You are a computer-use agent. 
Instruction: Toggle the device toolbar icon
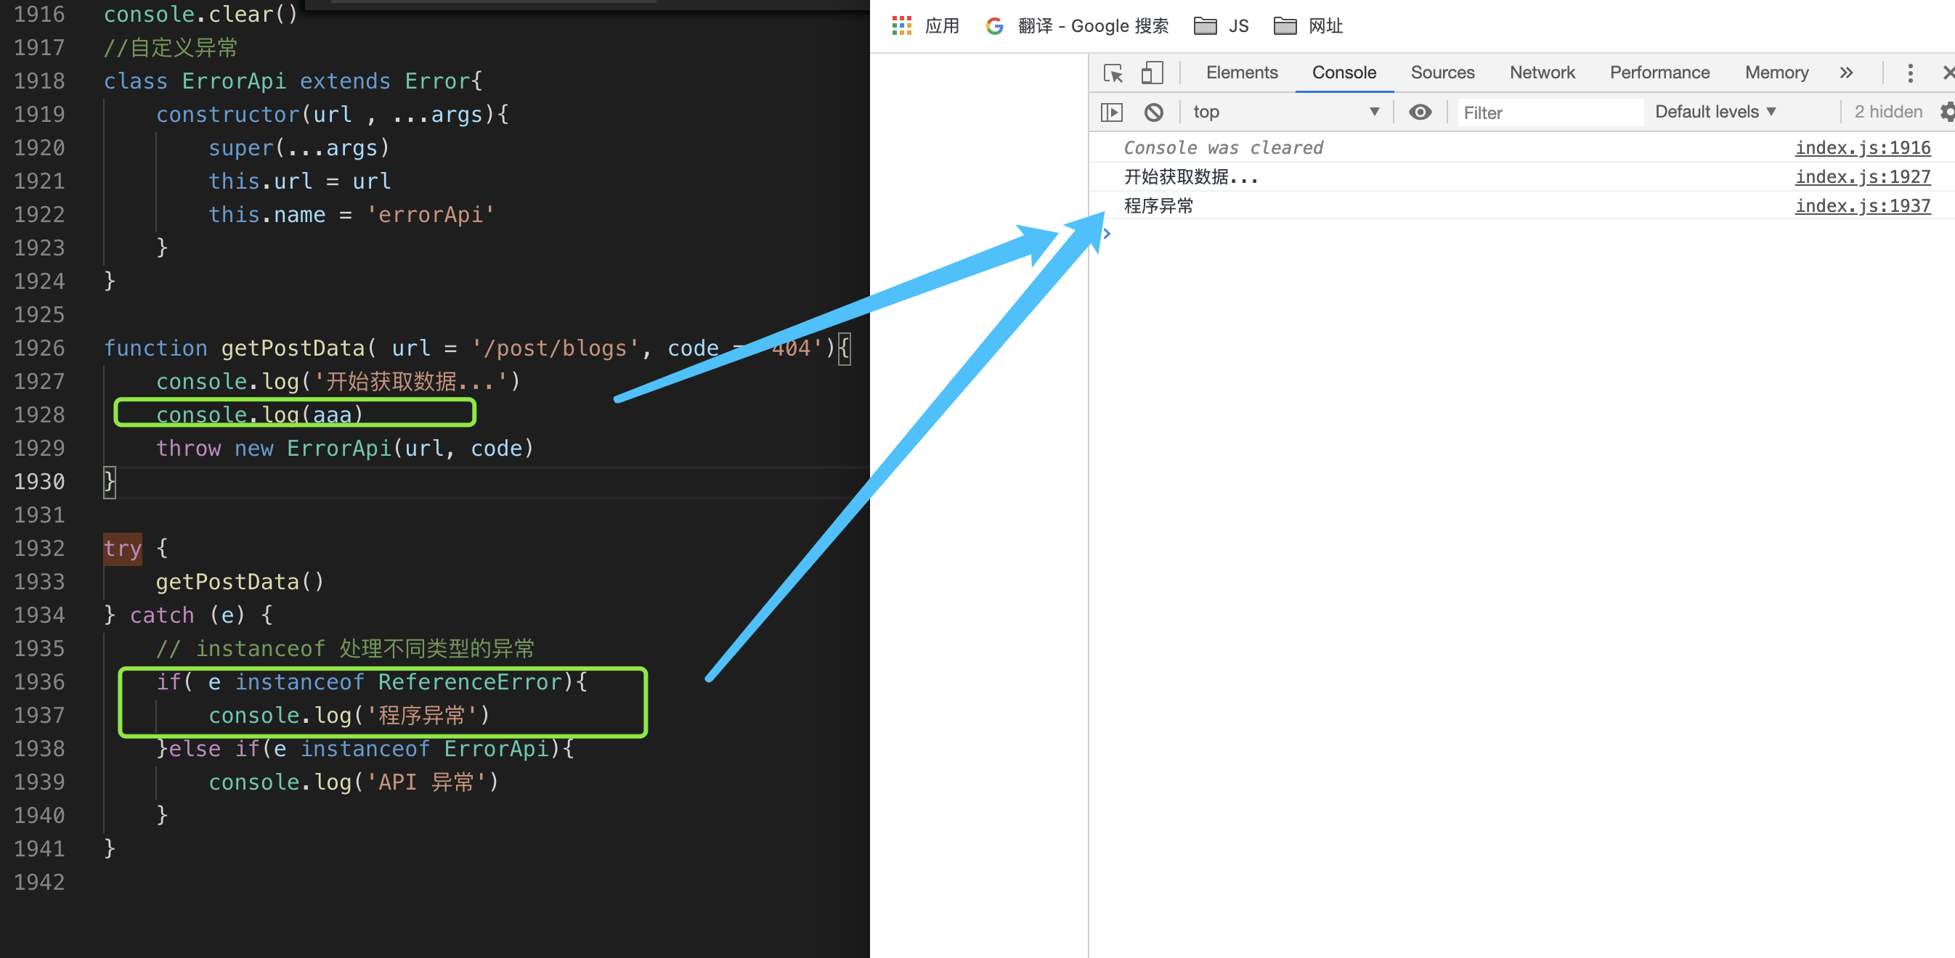[x=1151, y=73]
